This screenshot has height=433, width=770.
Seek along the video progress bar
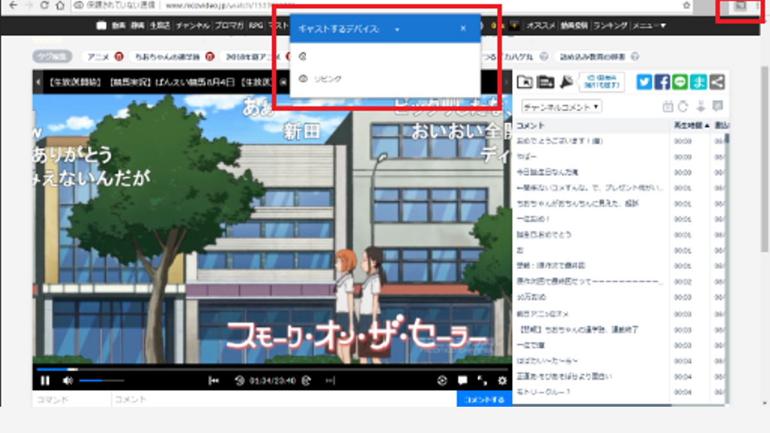[x=272, y=369]
